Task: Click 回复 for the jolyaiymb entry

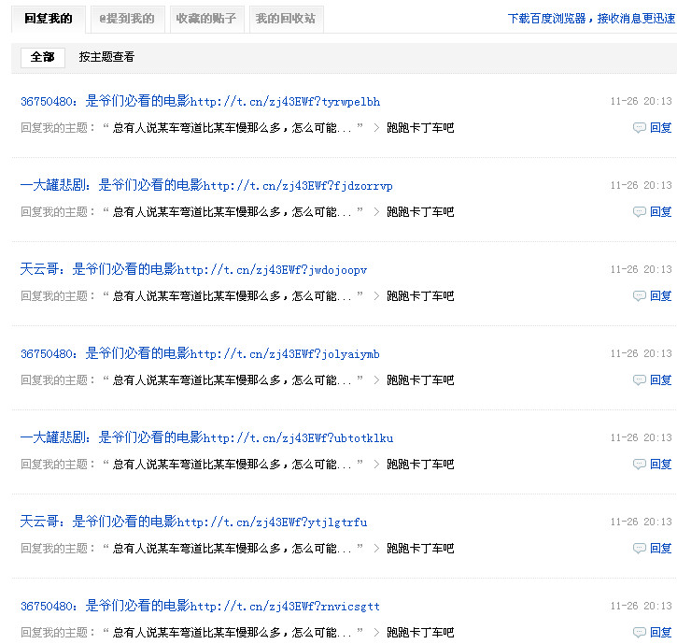Action: coord(660,379)
